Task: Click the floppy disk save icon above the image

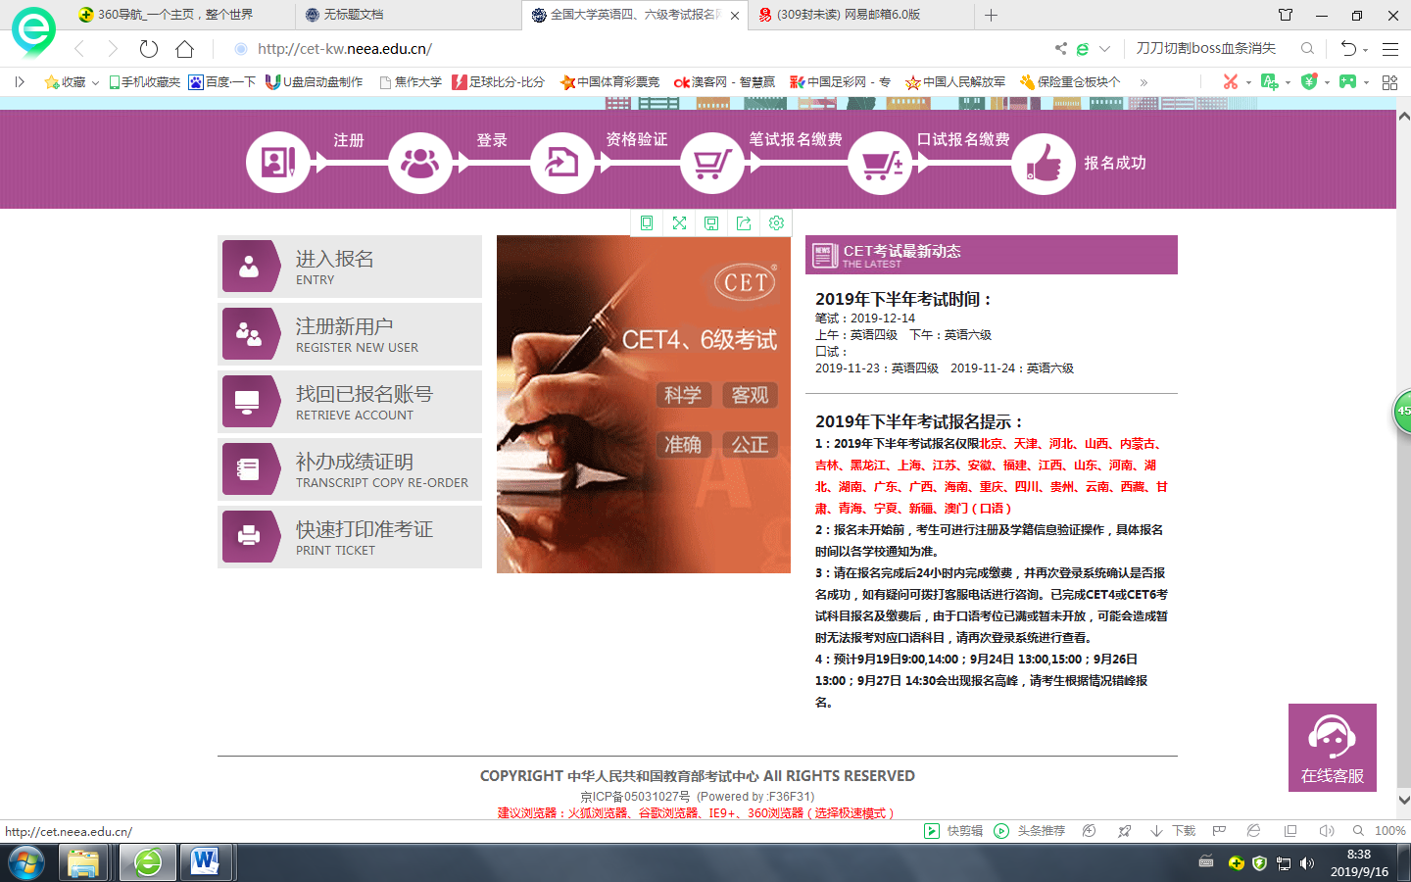Action: coord(711,223)
